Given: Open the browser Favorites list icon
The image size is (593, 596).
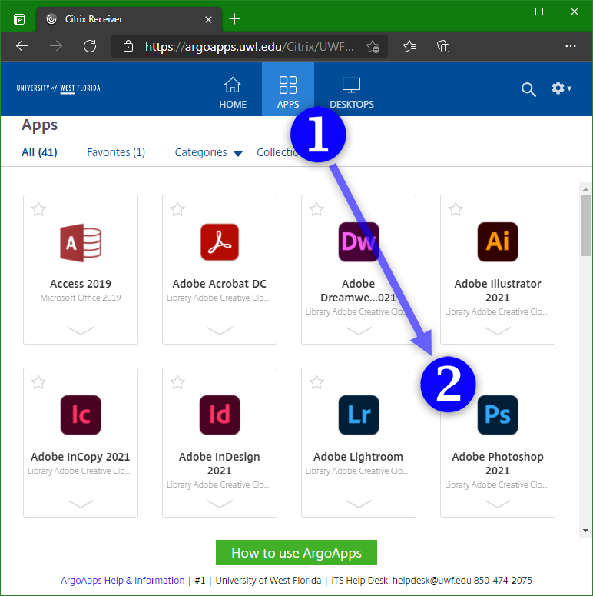Looking at the screenshot, I should tap(409, 46).
